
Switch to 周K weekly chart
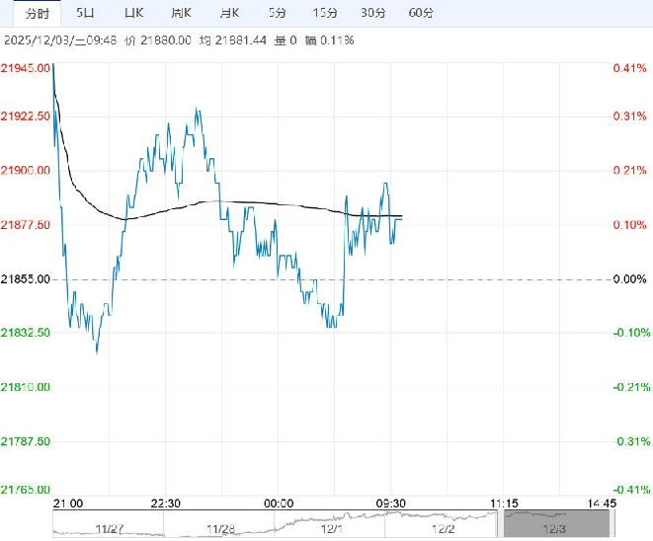point(181,13)
